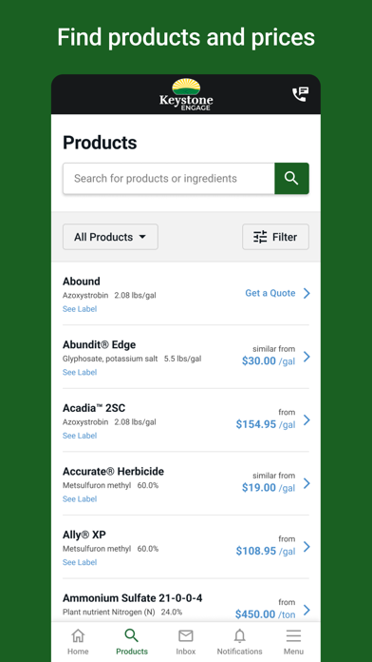Select Accurate® Herbicide product name
This screenshot has width=372, height=662.
[113, 471]
